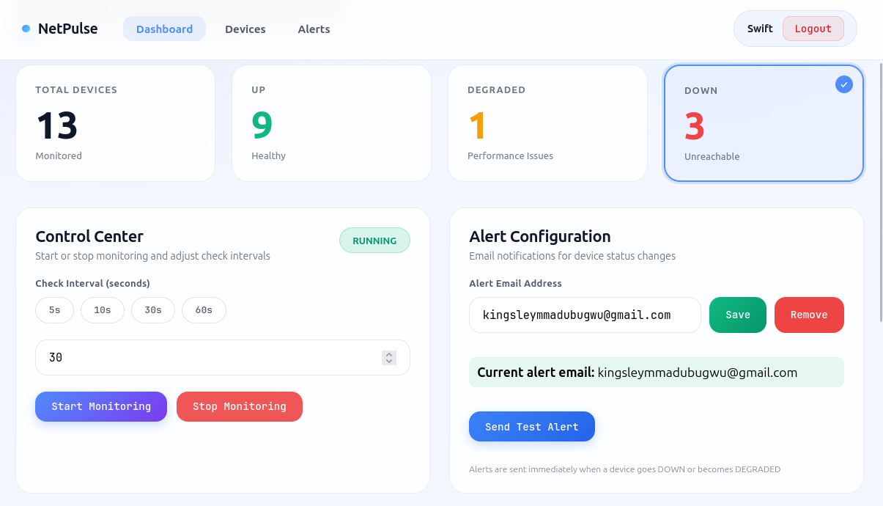Select the Down unreachable devices card
Screen dimensions: 883x506
coord(764,123)
